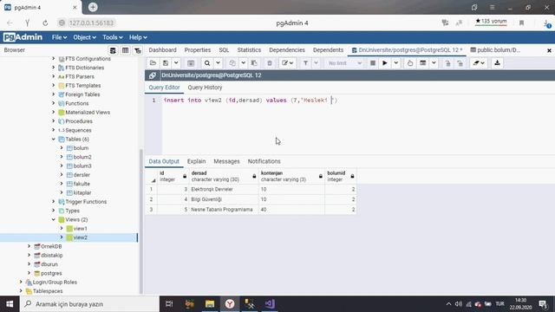Switch to the Dashboard tab
This screenshot has width=555, height=312.
(x=162, y=50)
